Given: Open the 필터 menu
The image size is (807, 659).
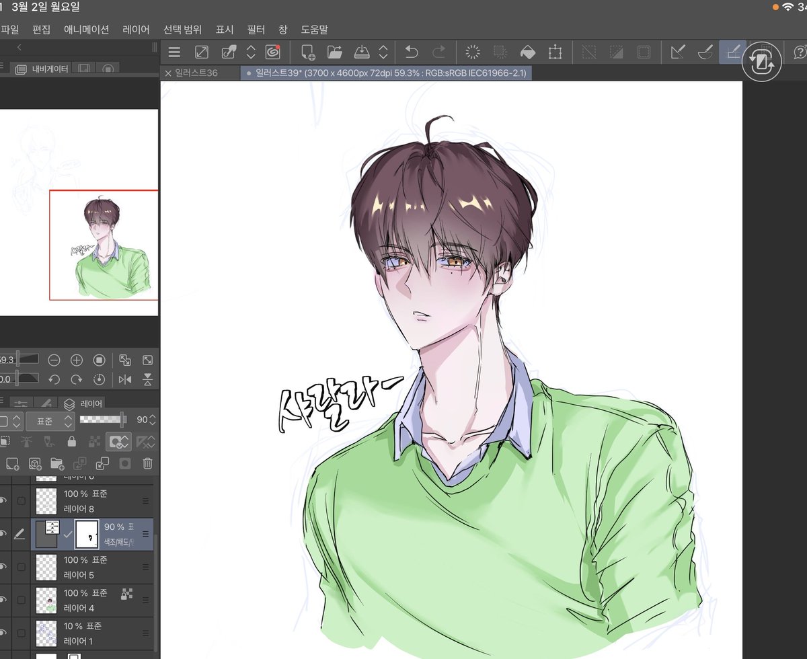Looking at the screenshot, I should coord(256,30).
